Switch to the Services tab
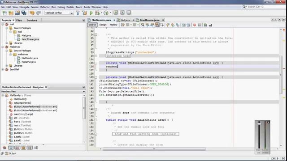This screenshot has height=161, width=287. pos(32,20)
